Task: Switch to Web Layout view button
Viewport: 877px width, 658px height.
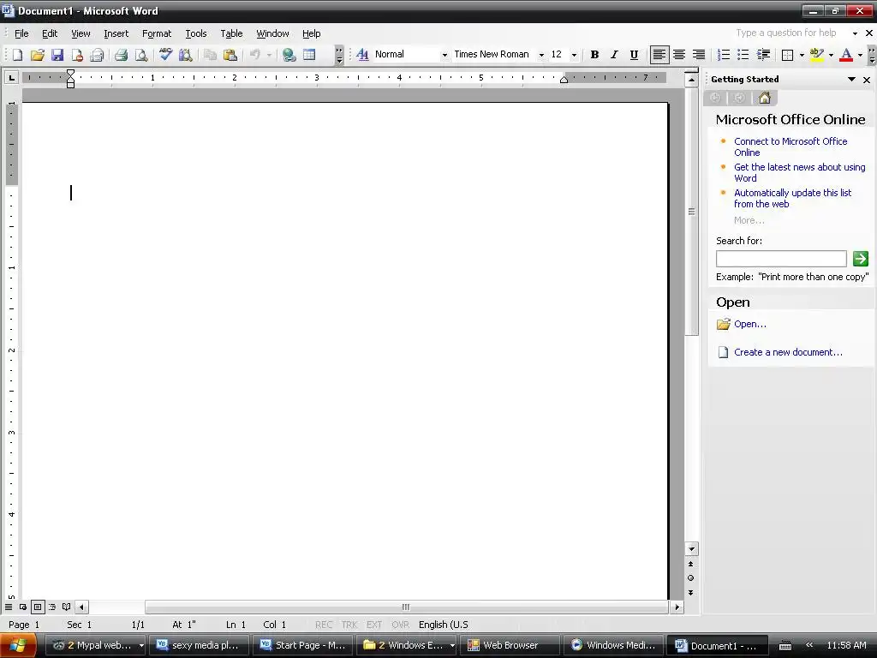Action: point(23,607)
